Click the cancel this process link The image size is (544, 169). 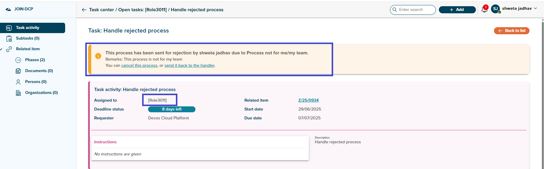click(x=139, y=66)
